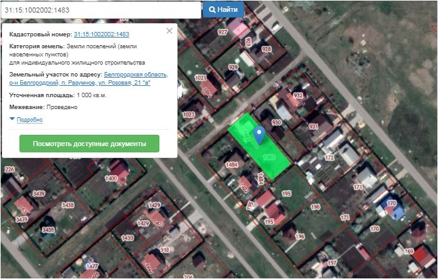The height and width of the screenshot is (279, 438).
Task: Click parcel labeled 1021
Action: click(x=201, y=78)
